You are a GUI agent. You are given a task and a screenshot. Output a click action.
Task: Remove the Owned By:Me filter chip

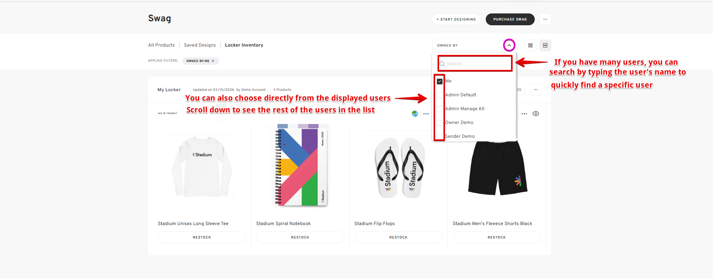(x=213, y=61)
